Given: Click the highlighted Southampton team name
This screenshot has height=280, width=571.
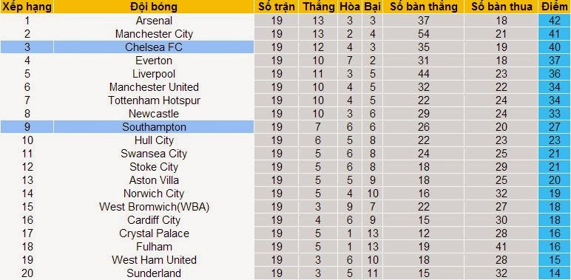Looking at the screenshot, I should click(x=154, y=127).
